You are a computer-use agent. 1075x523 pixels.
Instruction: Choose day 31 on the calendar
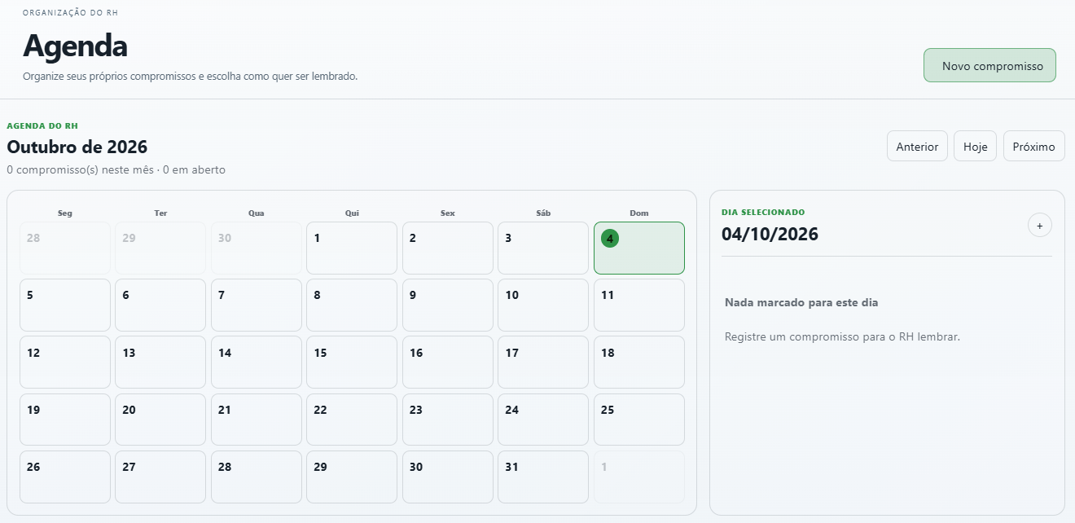(x=543, y=477)
